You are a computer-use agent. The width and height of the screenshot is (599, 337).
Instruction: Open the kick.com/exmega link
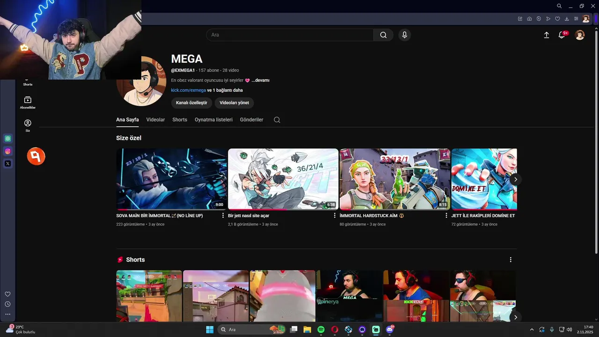coord(188,90)
